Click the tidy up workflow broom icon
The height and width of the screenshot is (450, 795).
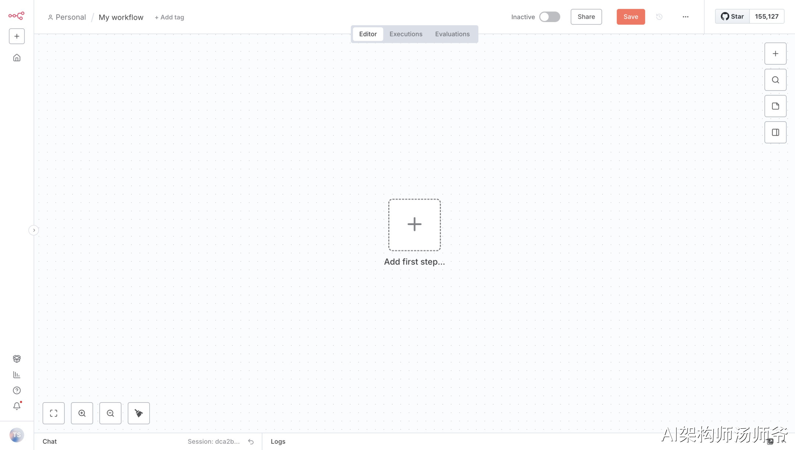tap(139, 413)
